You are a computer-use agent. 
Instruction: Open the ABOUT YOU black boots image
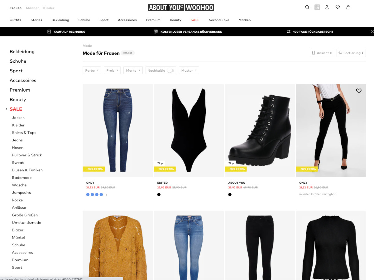[260, 130]
